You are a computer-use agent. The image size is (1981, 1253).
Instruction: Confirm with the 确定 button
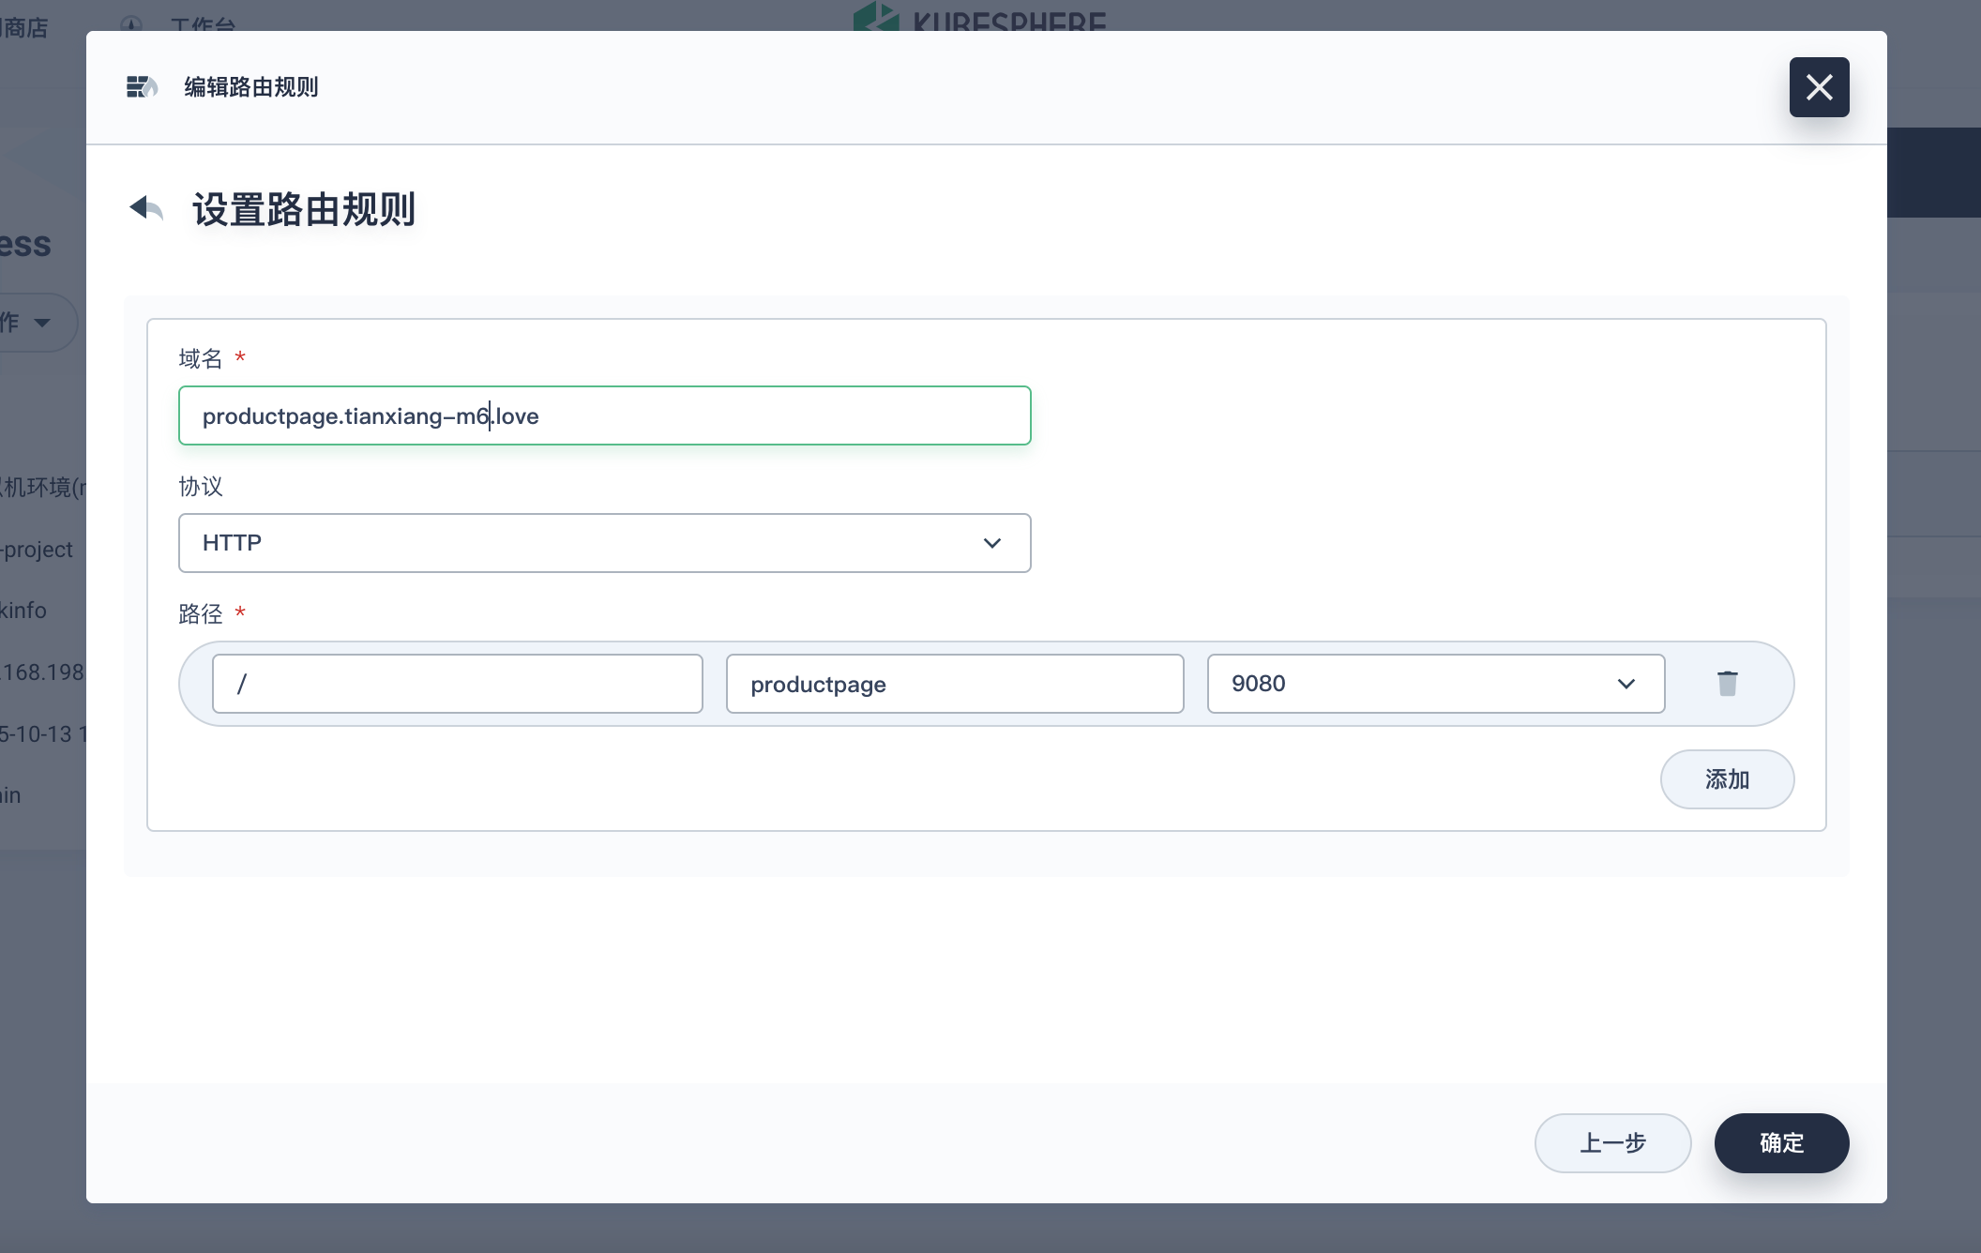click(x=1780, y=1142)
